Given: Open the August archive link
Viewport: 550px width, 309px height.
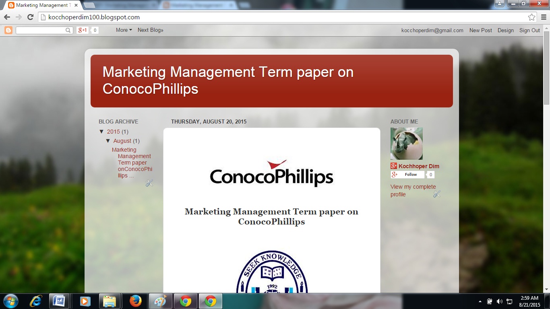Looking at the screenshot, I should [x=122, y=141].
